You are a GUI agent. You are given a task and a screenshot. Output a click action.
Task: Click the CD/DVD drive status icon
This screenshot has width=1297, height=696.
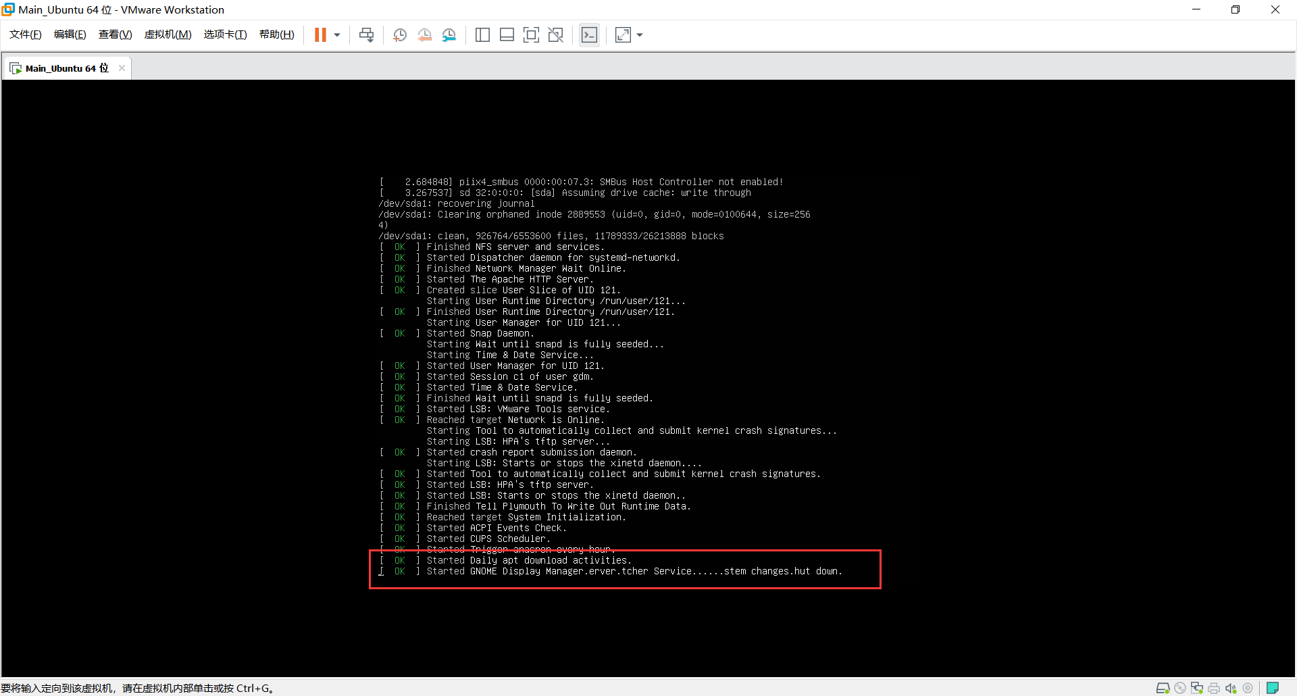click(1180, 688)
